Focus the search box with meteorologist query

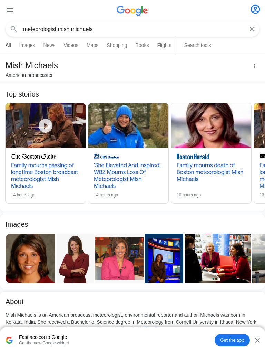click(x=132, y=29)
